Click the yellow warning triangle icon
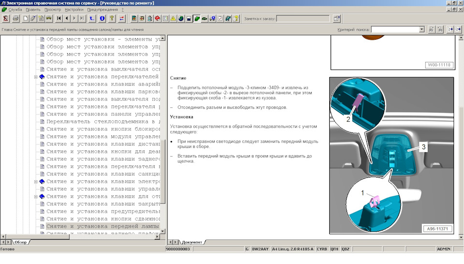Image resolution: width=464 pixels, height=264 pixels. [173, 19]
